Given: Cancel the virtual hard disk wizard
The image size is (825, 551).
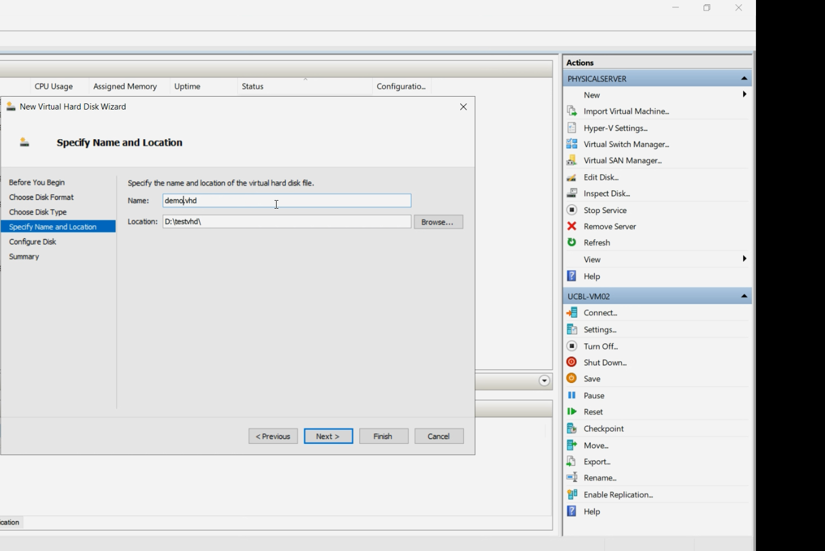Looking at the screenshot, I should click(439, 436).
